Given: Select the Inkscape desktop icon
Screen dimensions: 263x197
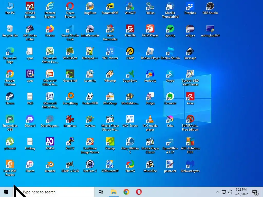Looking at the screenshot, I should [190, 54].
